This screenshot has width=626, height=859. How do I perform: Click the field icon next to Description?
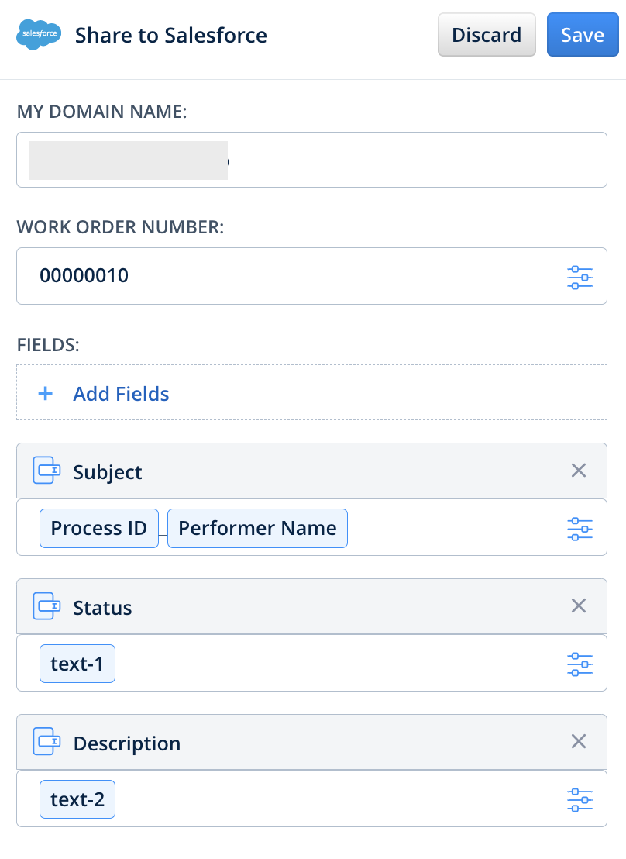(x=46, y=742)
